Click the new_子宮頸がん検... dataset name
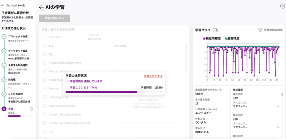Viewport: 286px width, 139px height. pyautogui.click(x=20, y=58)
